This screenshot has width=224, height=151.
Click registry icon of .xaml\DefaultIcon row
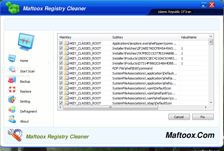point(66,88)
